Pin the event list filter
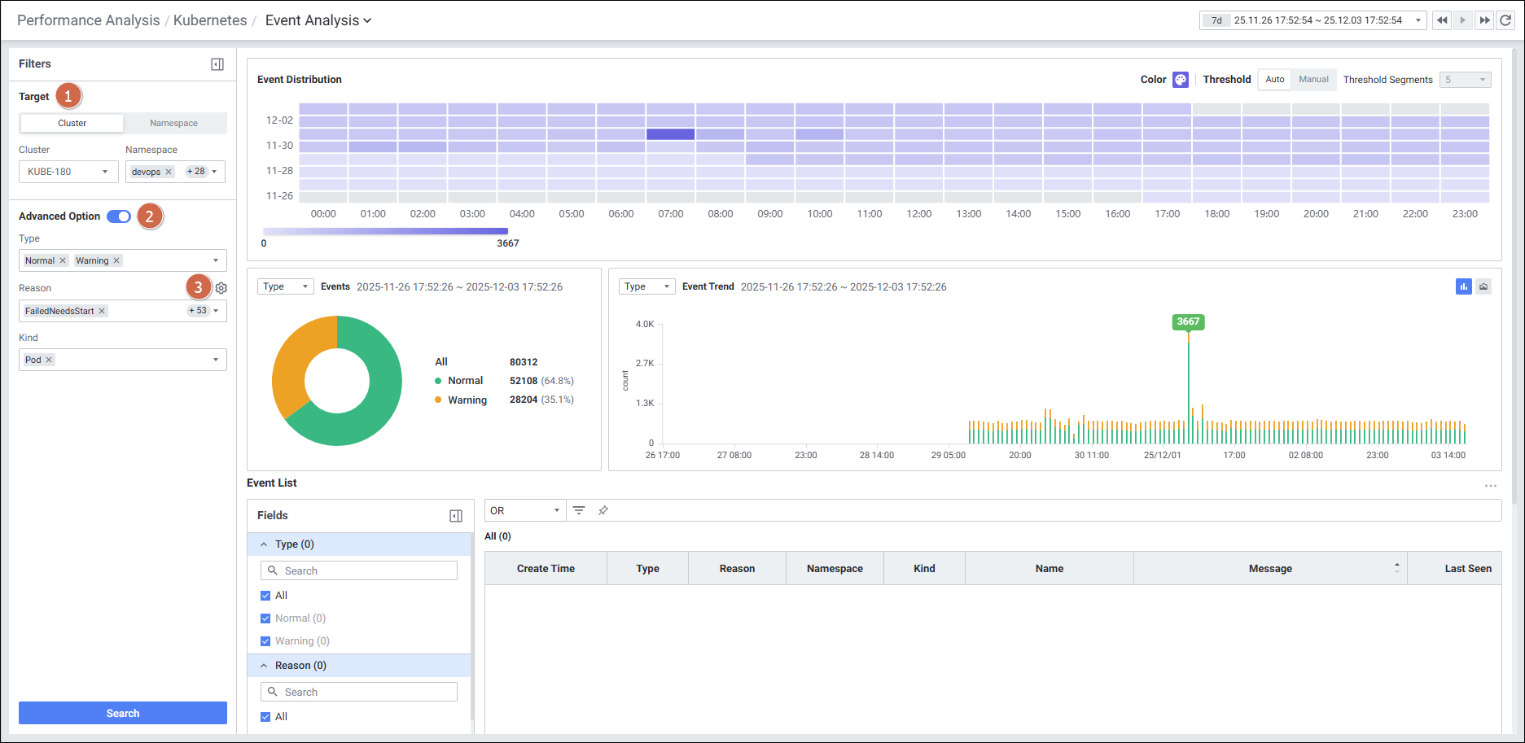The height and width of the screenshot is (743, 1525). pyautogui.click(x=603, y=510)
